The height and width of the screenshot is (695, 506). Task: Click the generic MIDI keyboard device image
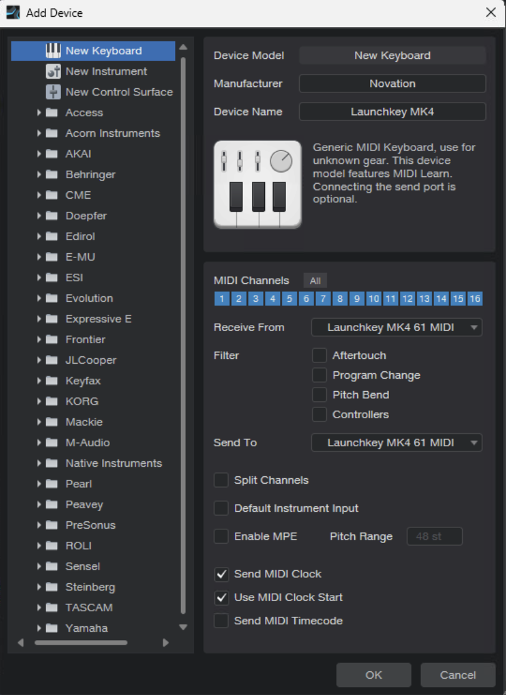(x=257, y=184)
